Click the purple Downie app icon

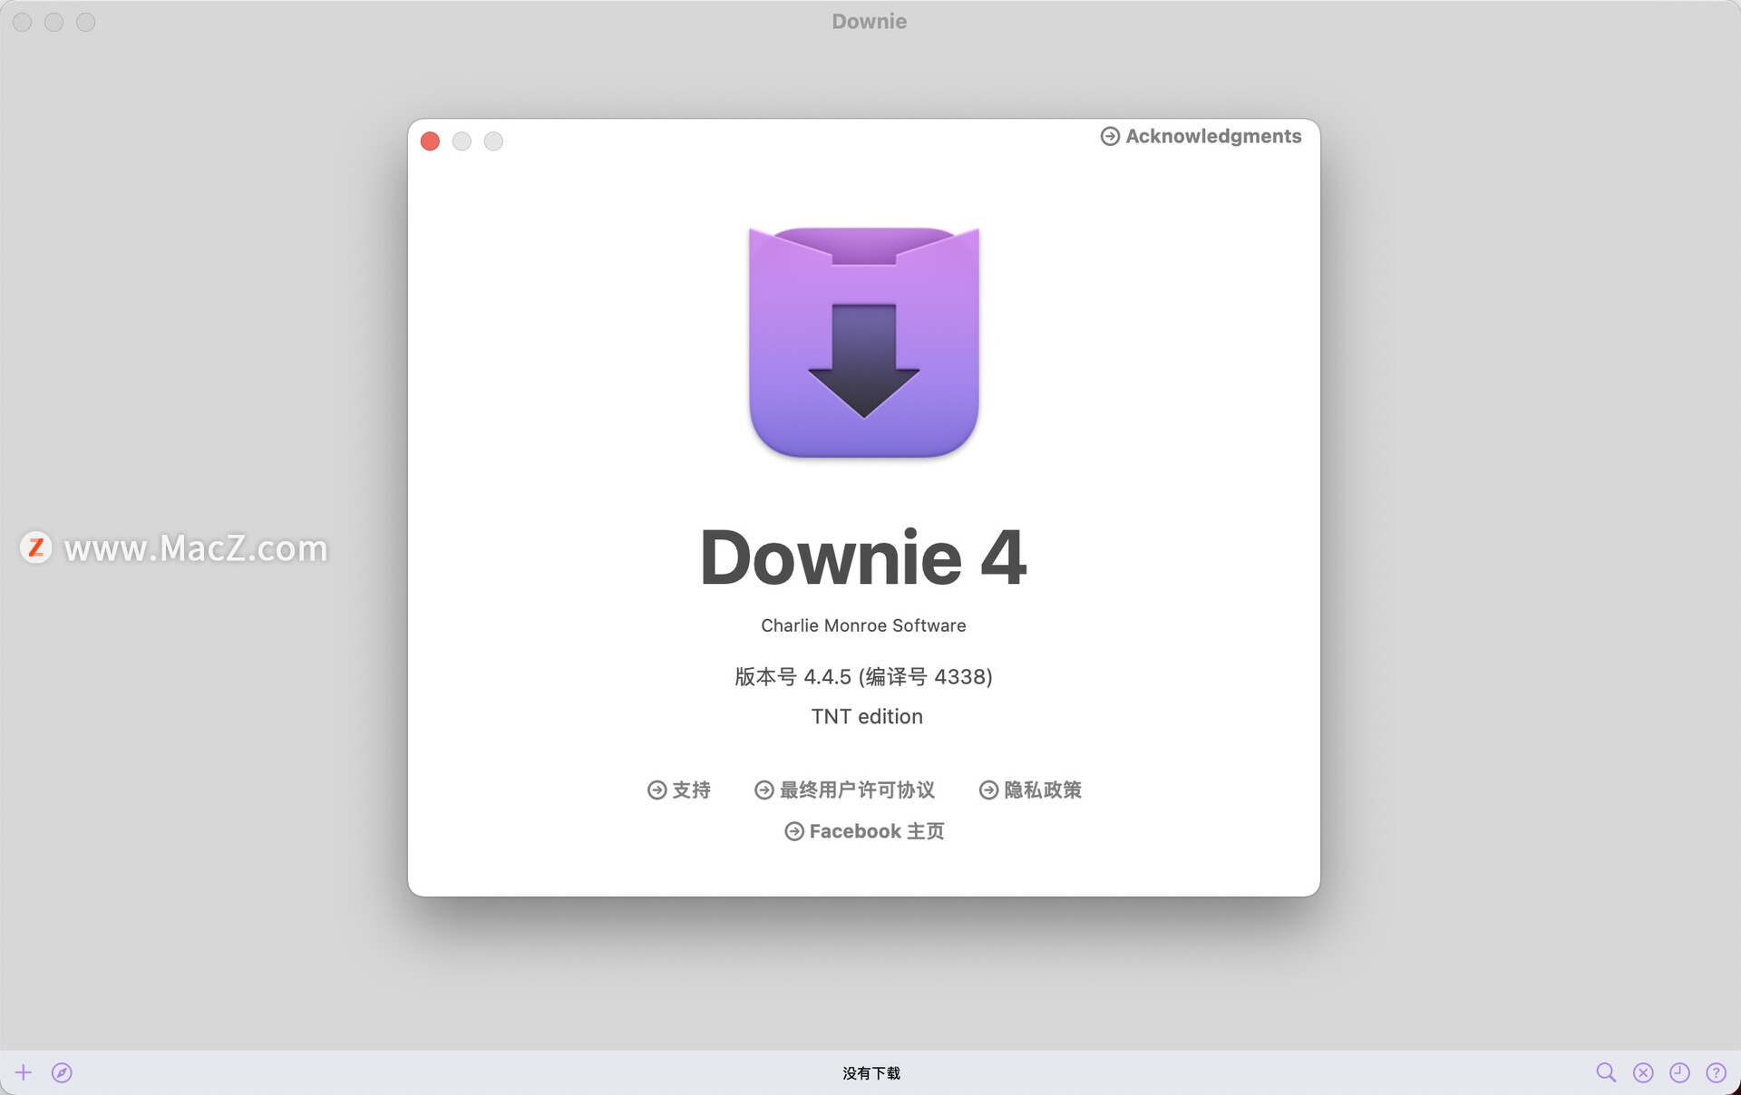pyautogui.click(x=864, y=342)
